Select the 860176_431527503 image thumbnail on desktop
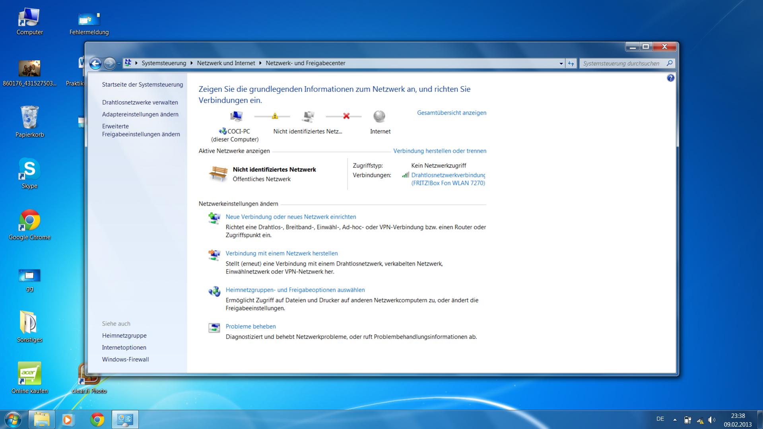Viewport: 763px width, 429px height. click(x=29, y=73)
